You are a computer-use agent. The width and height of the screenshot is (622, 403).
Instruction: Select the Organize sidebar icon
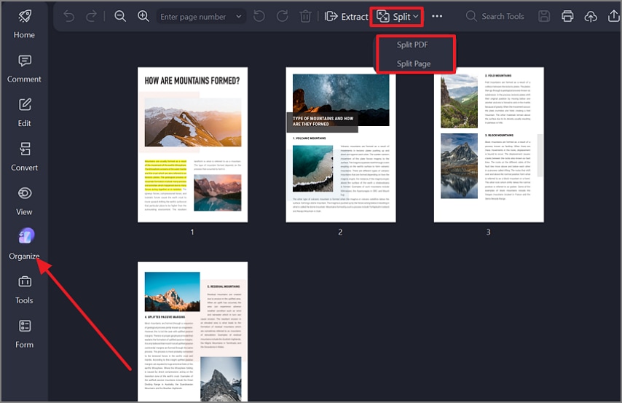pos(26,236)
